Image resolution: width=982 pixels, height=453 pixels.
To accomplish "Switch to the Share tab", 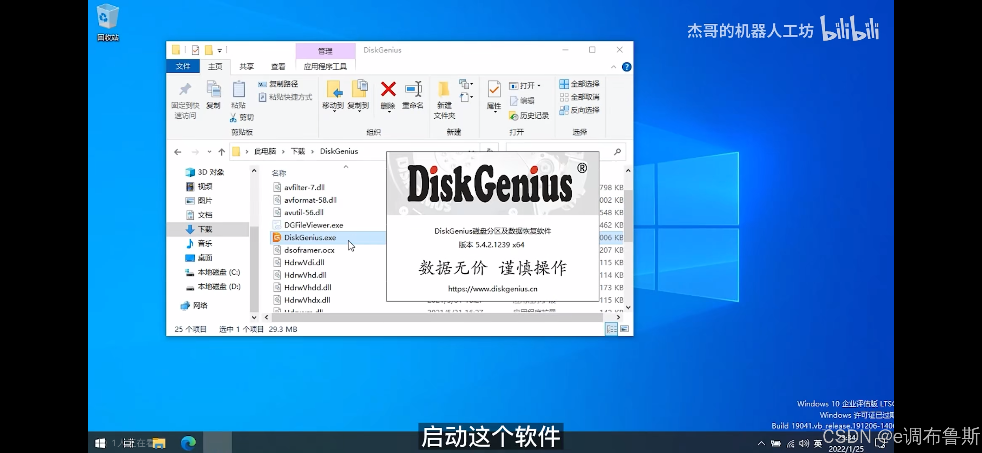I will (x=247, y=67).
